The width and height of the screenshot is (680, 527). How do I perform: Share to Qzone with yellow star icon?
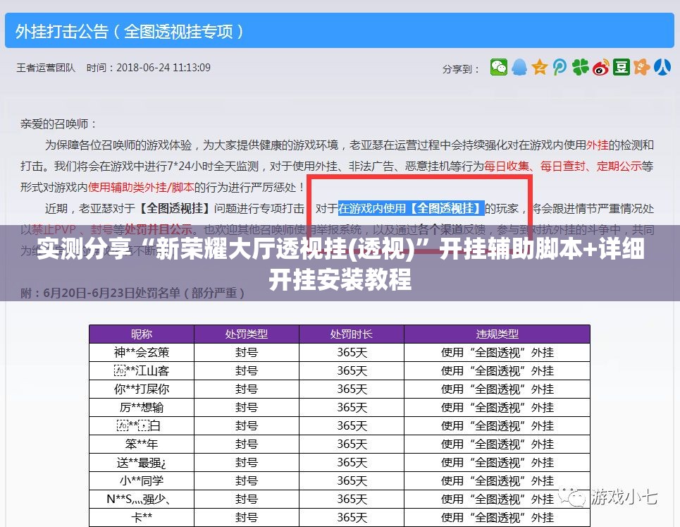coord(539,67)
